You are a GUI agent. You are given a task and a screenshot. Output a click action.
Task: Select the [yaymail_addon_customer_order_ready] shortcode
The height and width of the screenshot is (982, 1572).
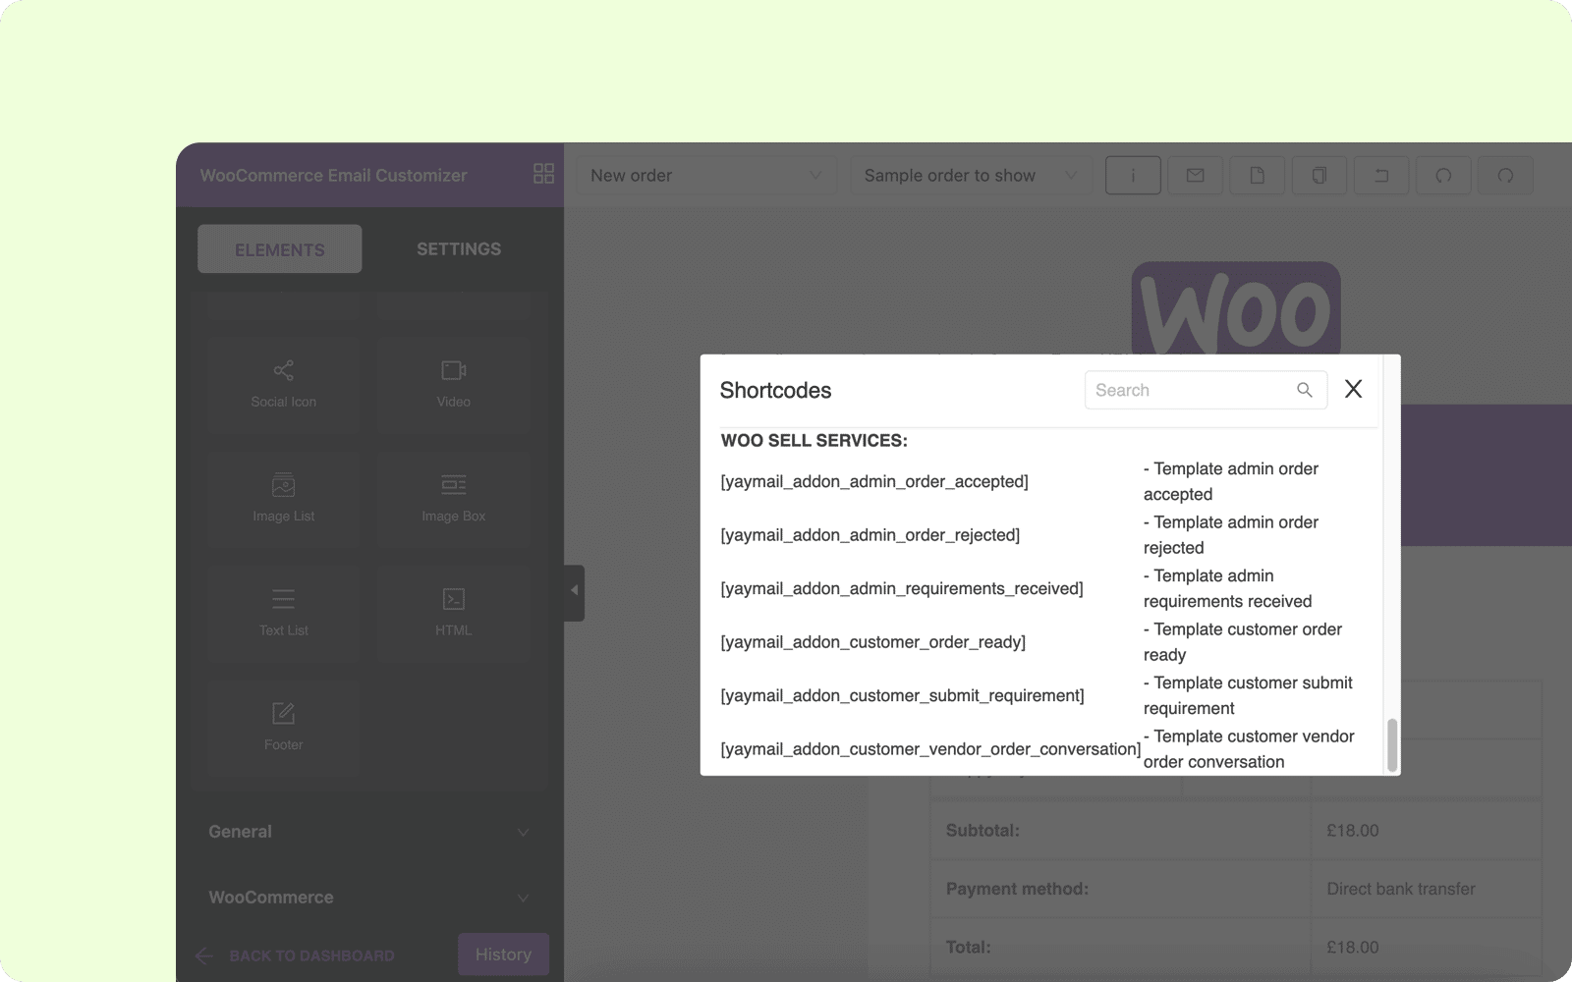click(x=873, y=642)
